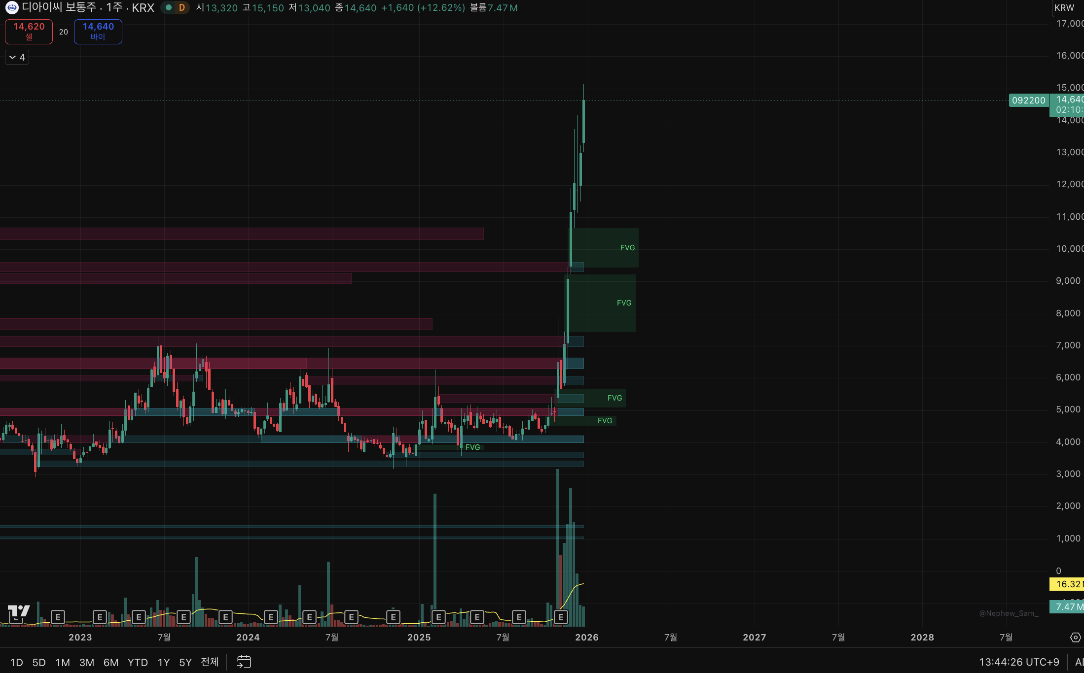
Task: Switch to 5Y time range
Action: click(x=185, y=662)
